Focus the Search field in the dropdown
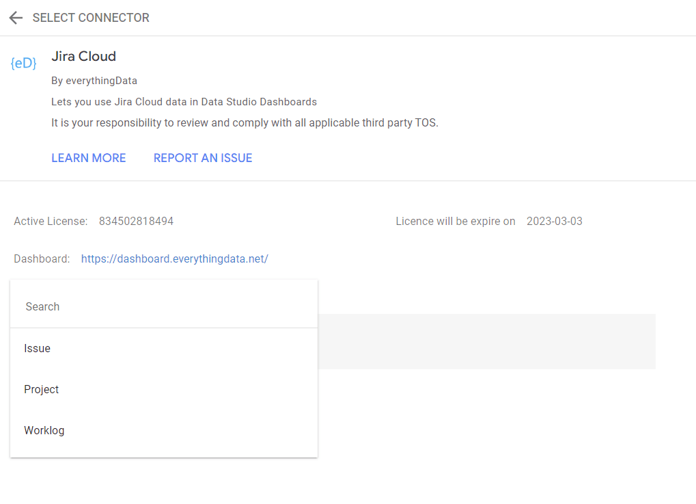Screen dimensions: 696x504 164,306
